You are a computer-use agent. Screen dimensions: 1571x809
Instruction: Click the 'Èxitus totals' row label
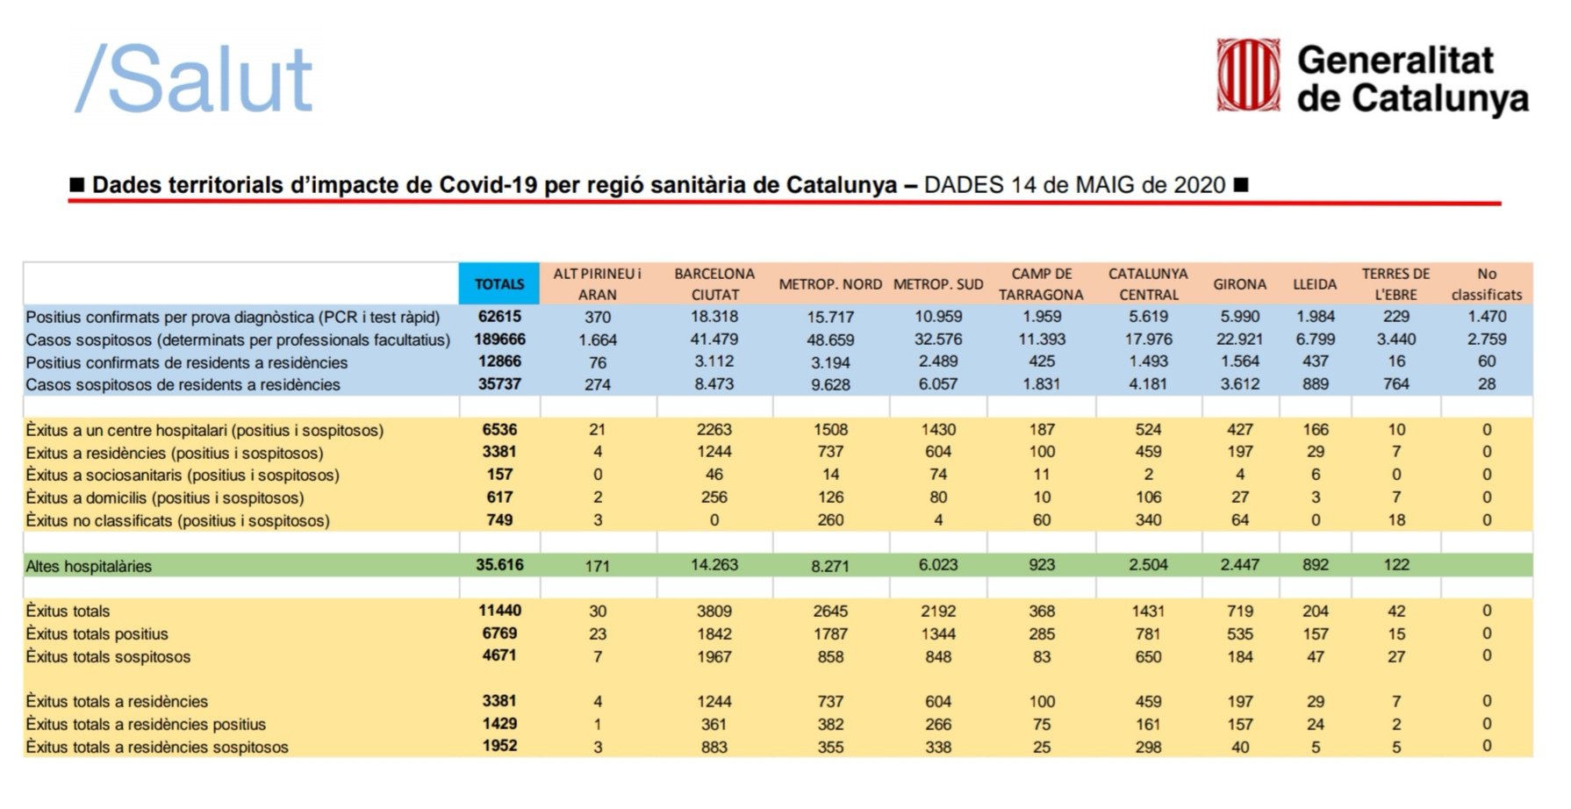68,611
